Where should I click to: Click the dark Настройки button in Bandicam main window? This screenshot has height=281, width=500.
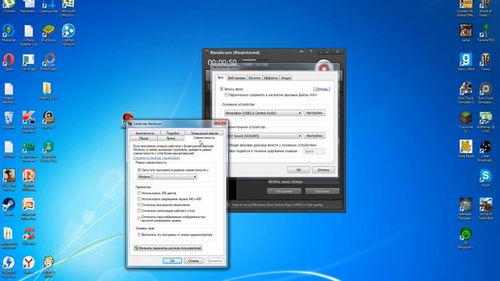[x=284, y=191]
